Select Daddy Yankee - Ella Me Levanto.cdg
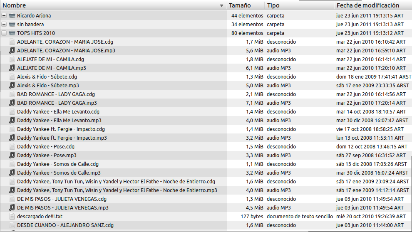 (x=58, y=111)
